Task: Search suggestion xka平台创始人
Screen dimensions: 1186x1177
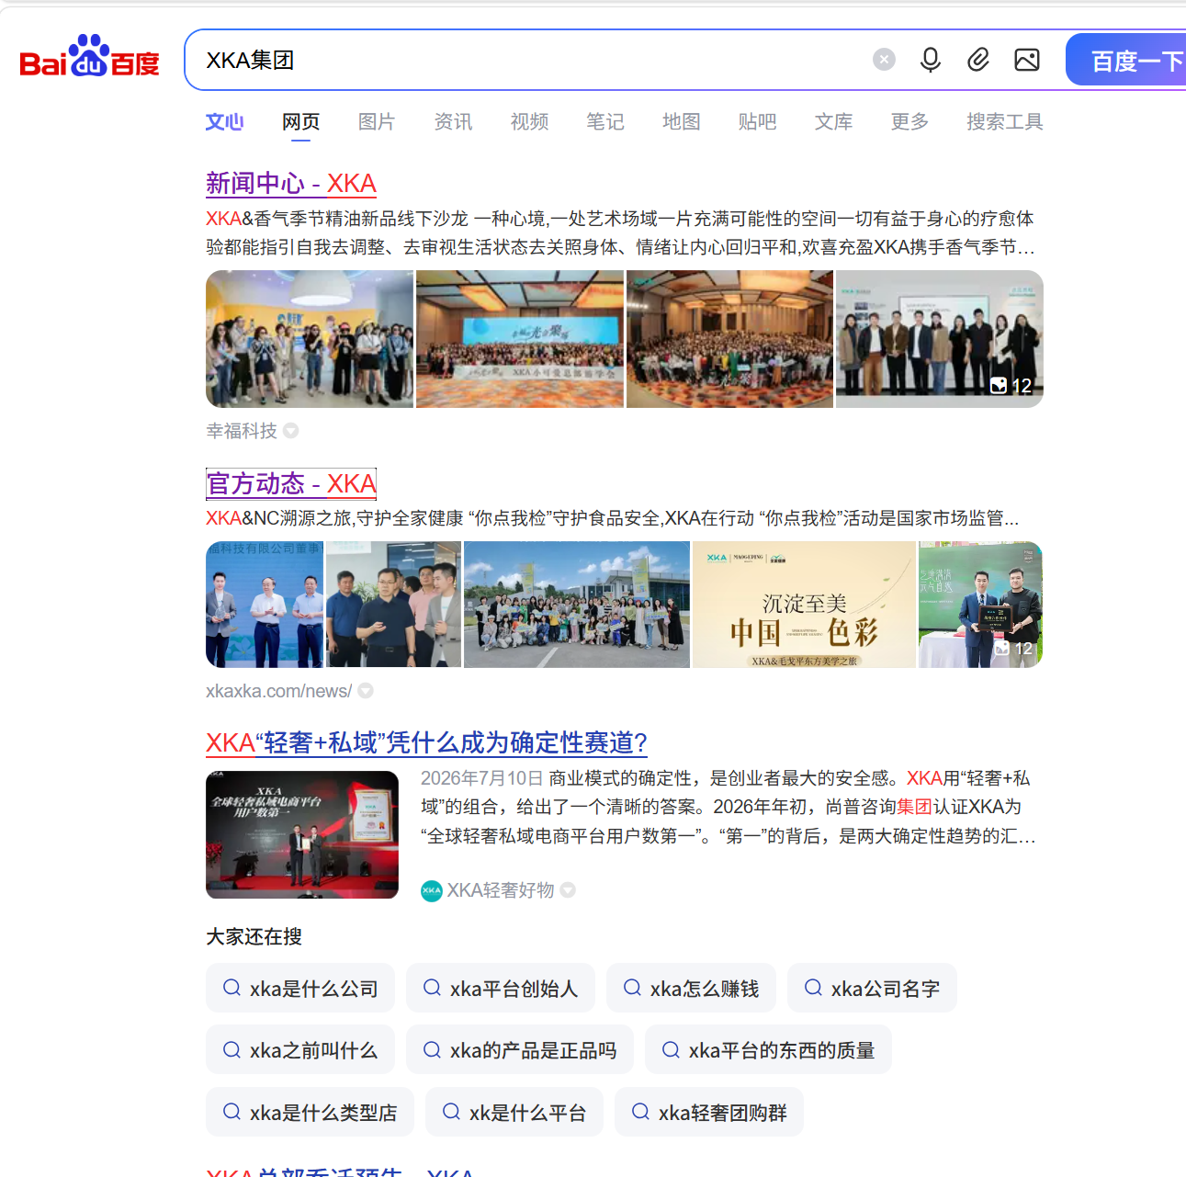Action: click(x=501, y=989)
